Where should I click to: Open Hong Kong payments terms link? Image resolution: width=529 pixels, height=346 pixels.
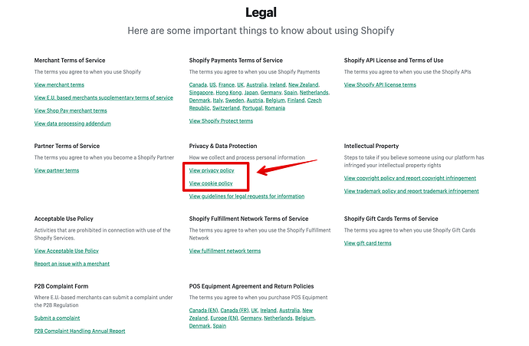(232, 92)
